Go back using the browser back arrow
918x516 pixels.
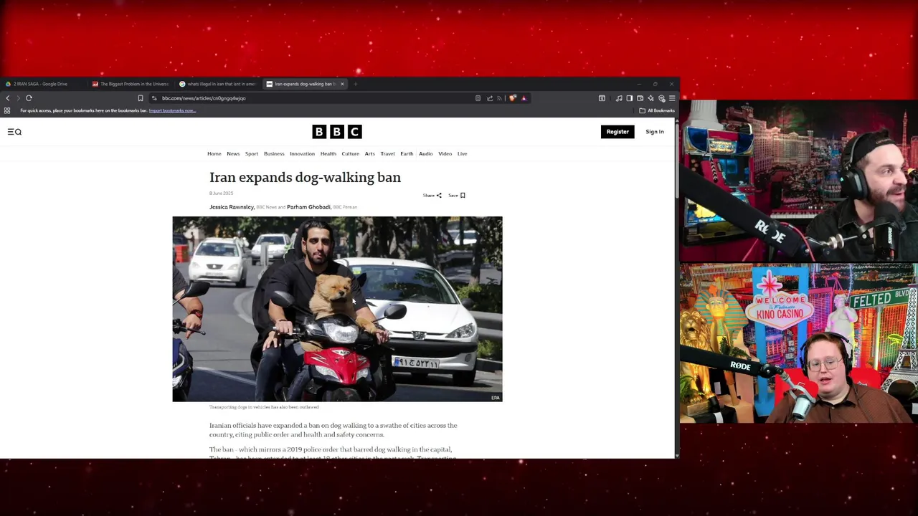(x=8, y=98)
